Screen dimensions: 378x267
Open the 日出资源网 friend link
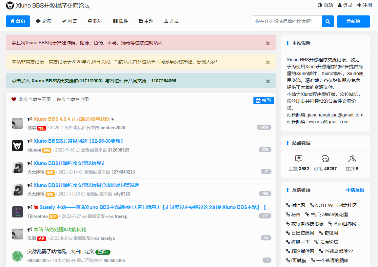click(300, 233)
